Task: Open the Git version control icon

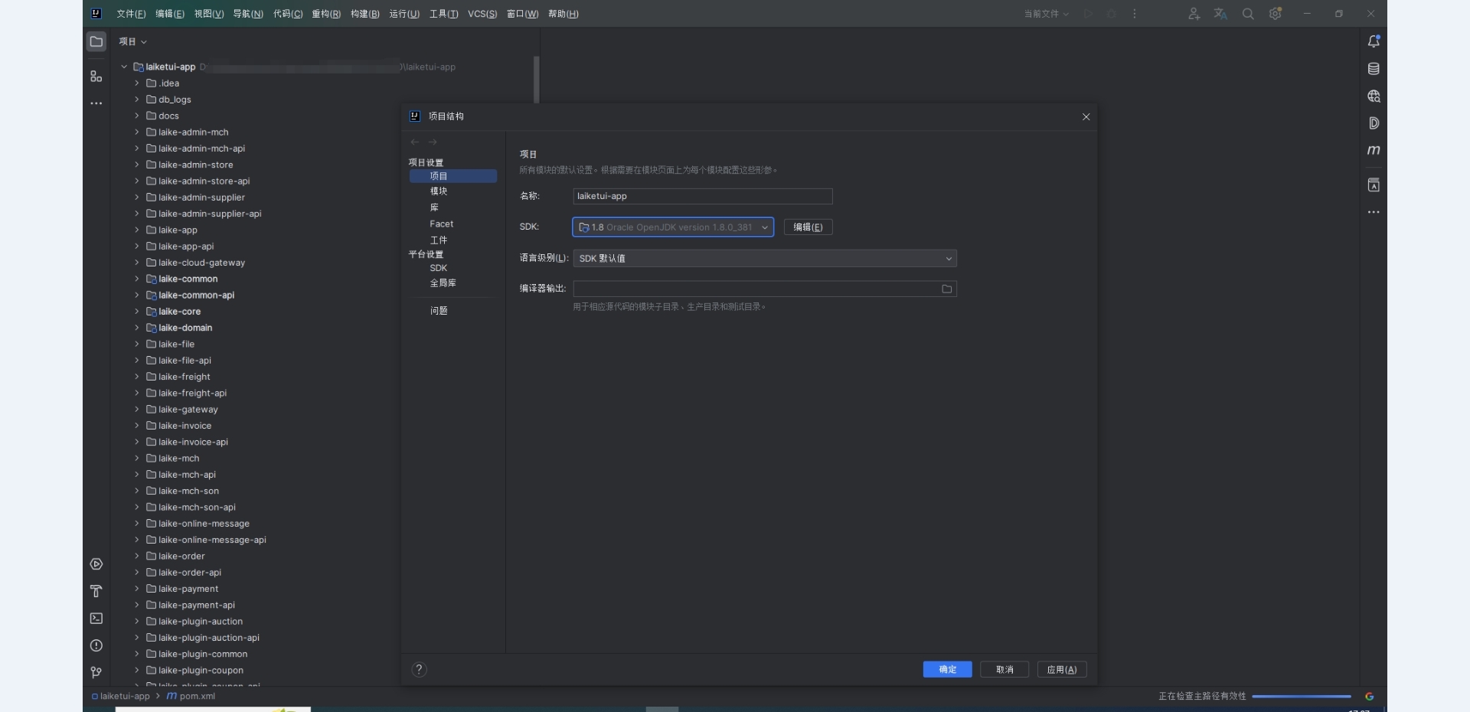Action: tap(96, 672)
